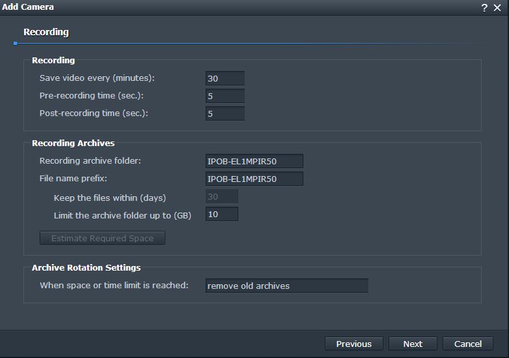Click the Archive Rotation Settings heading

click(x=86, y=267)
